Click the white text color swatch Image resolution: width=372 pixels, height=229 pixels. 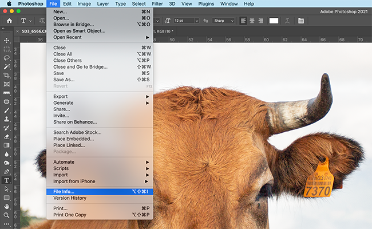pyautogui.click(x=274, y=21)
